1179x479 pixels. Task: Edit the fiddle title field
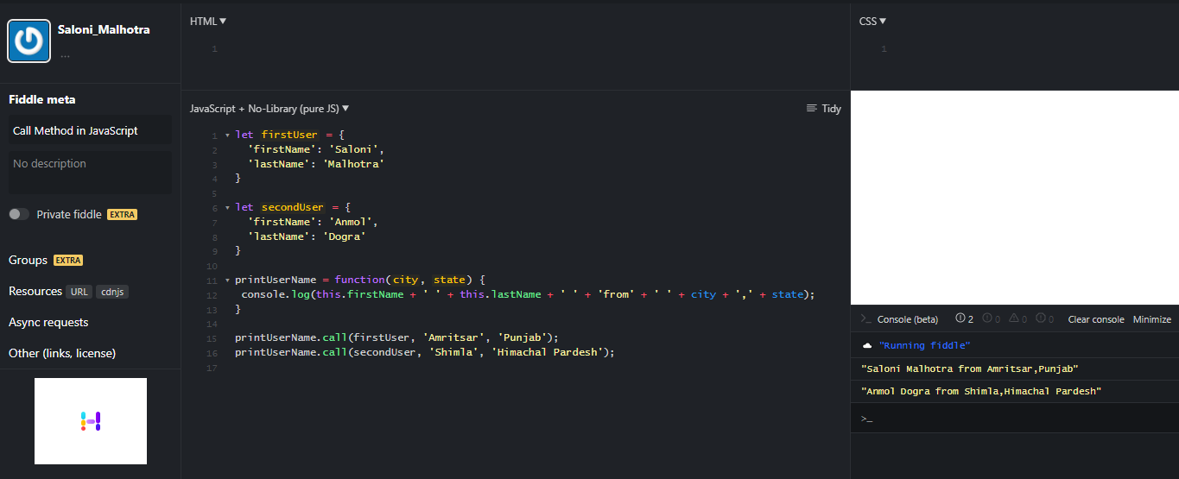90,130
